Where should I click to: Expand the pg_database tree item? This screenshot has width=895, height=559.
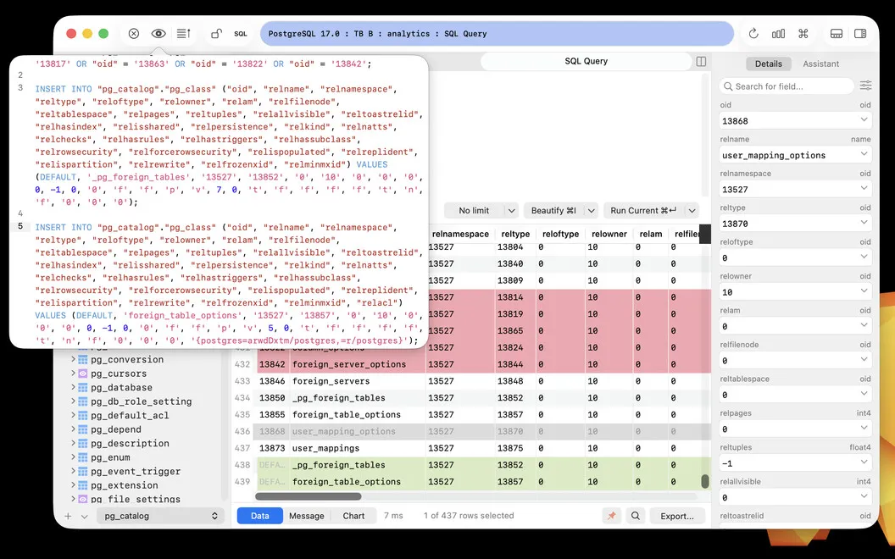click(73, 387)
